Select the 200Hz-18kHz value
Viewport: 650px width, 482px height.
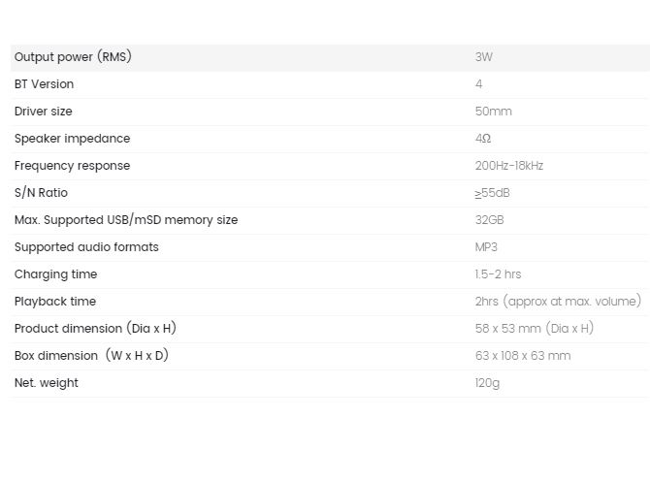click(x=509, y=166)
